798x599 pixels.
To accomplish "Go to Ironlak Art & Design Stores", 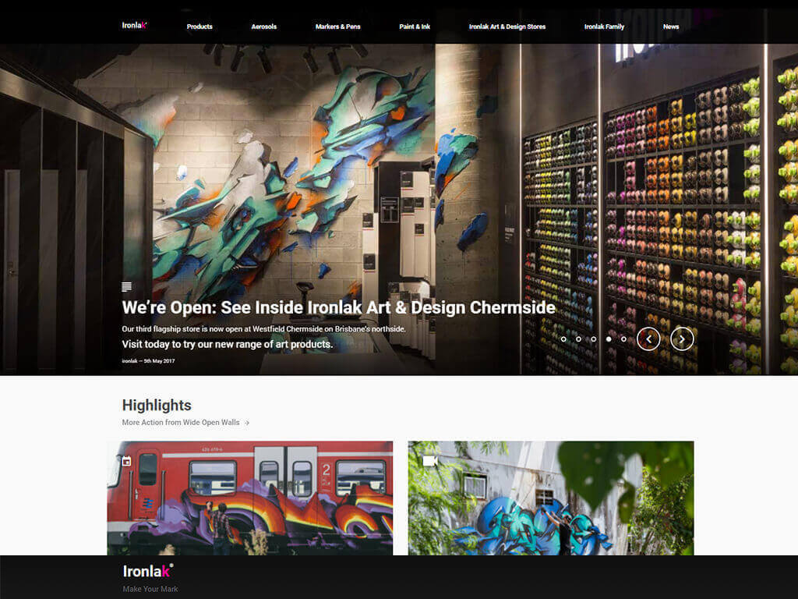I will pyautogui.click(x=507, y=27).
